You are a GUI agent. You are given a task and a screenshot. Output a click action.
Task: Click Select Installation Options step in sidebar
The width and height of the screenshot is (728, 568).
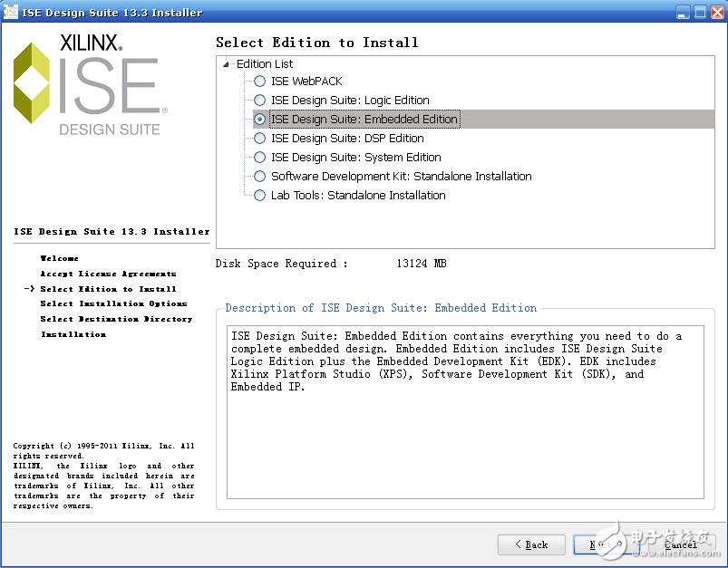point(113,304)
